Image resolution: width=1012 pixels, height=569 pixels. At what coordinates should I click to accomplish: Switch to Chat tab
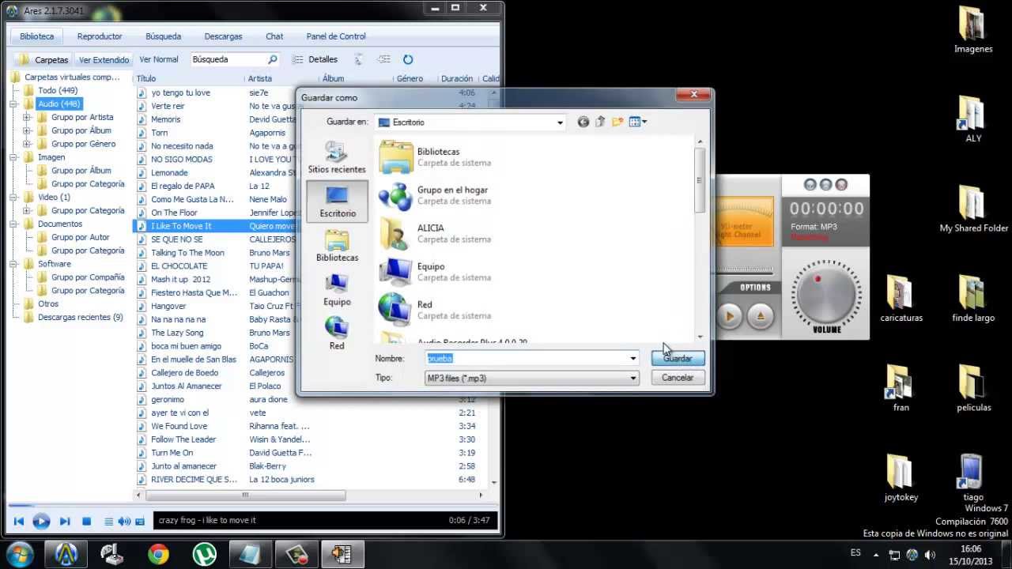click(274, 36)
